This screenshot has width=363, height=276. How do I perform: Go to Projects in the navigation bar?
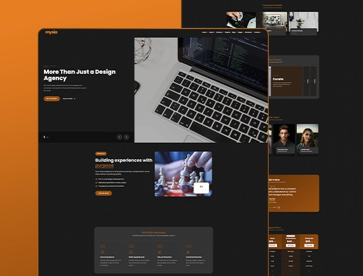(x=227, y=32)
